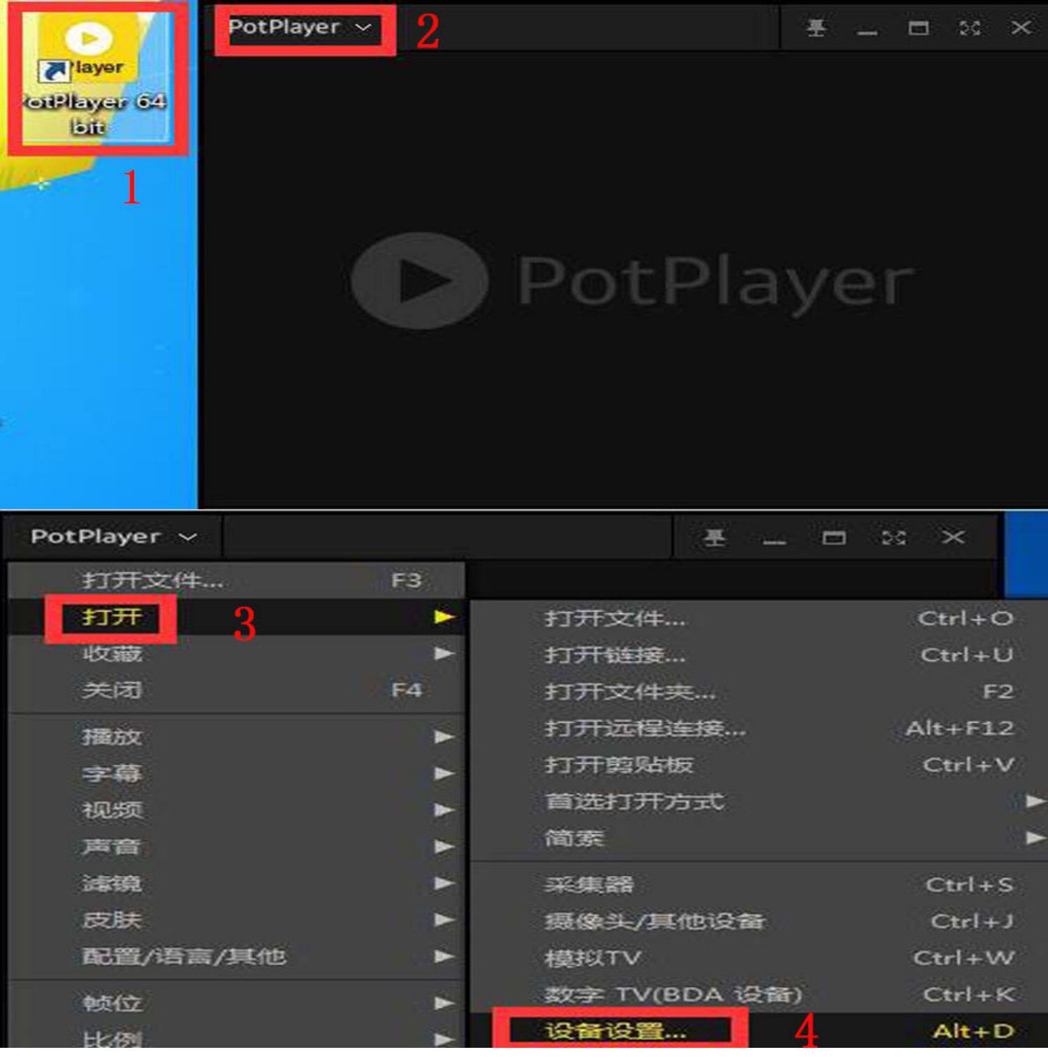This screenshot has width=1048, height=1059.
Task: Choose 打开文件... with the F3 shortcut
Action: pyautogui.click(x=236, y=580)
